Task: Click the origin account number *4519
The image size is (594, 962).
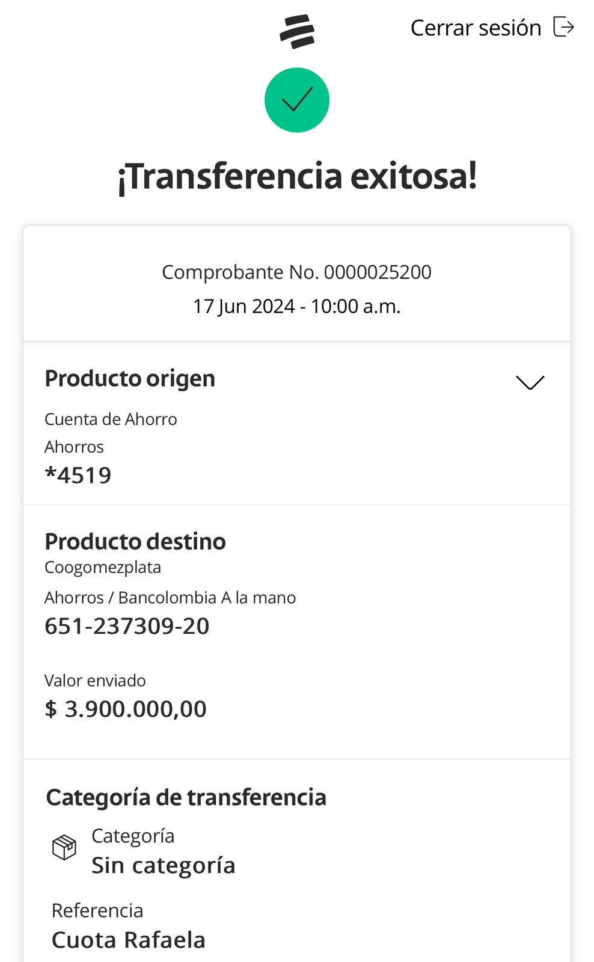Action: [78, 475]
